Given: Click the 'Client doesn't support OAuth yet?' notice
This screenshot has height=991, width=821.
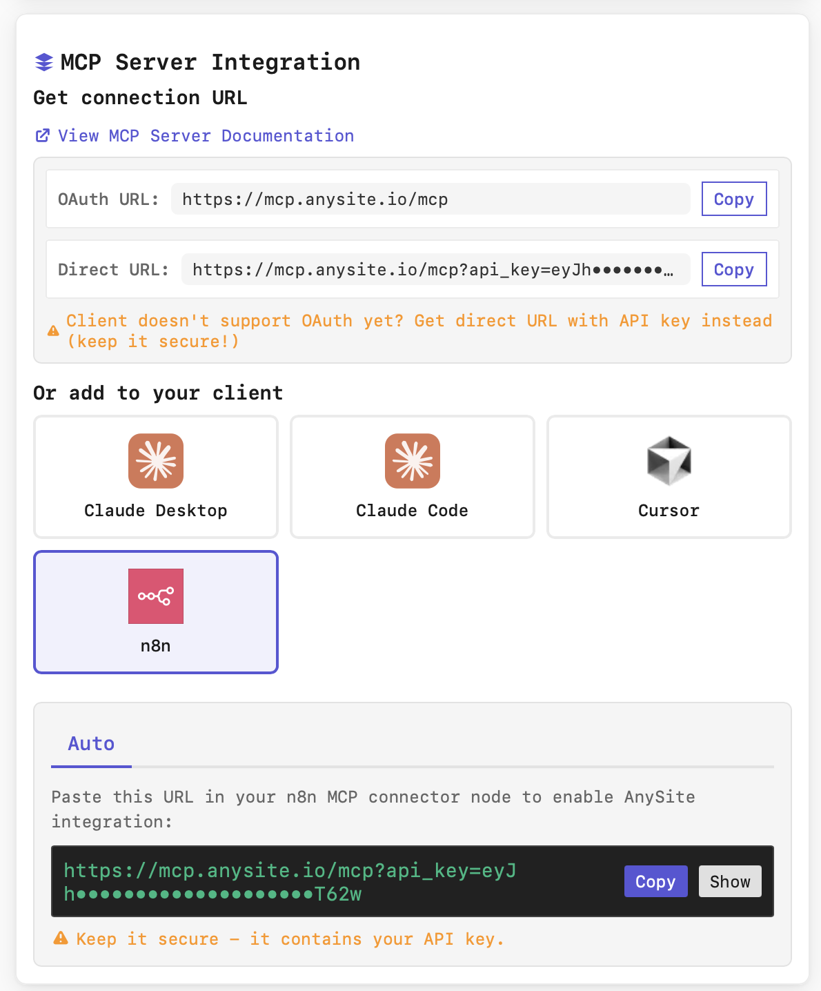Looking at the screenshot, I should coord(419,331).
